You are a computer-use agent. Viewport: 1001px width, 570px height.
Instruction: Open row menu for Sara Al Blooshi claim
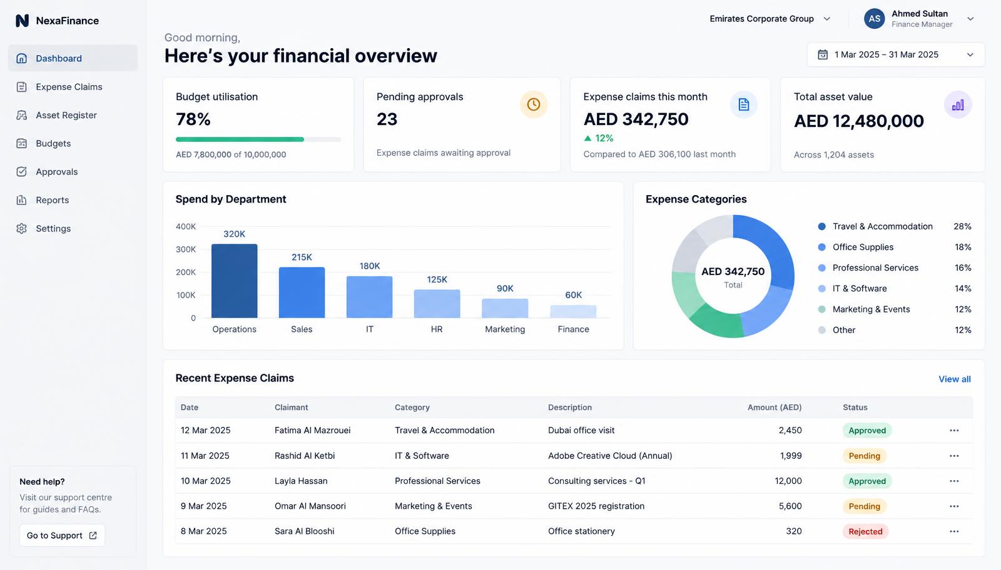[x=954, y=531]
